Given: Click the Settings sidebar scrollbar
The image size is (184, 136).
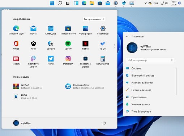Looking at the screenshot, I should pyautogui.click(x=176, y=81).
